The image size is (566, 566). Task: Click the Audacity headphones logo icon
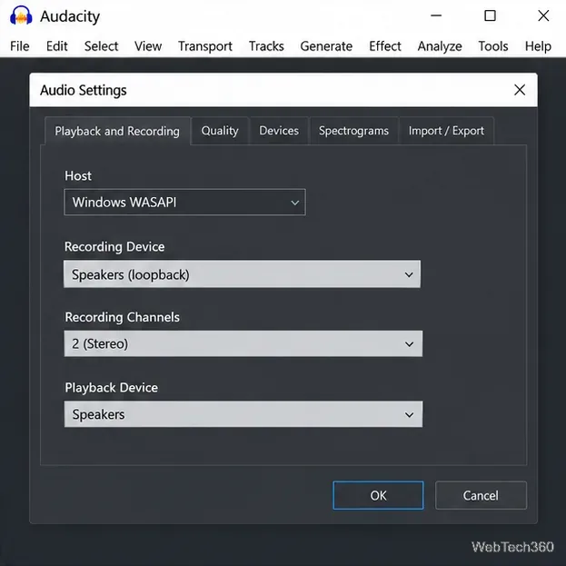[21, 15]
